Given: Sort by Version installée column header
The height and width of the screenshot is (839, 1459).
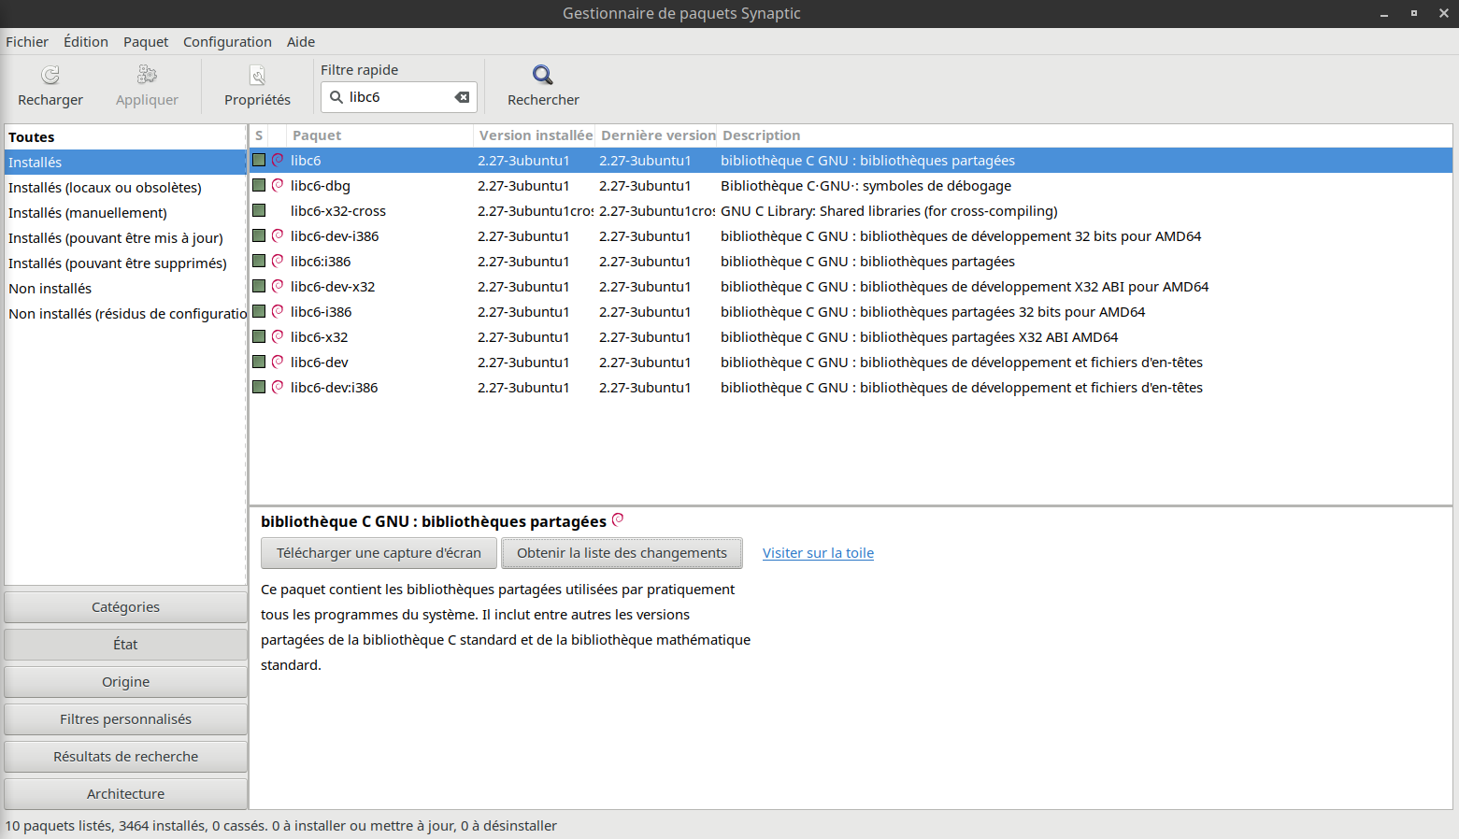Looking at the screenshot, I should [535, 135].
